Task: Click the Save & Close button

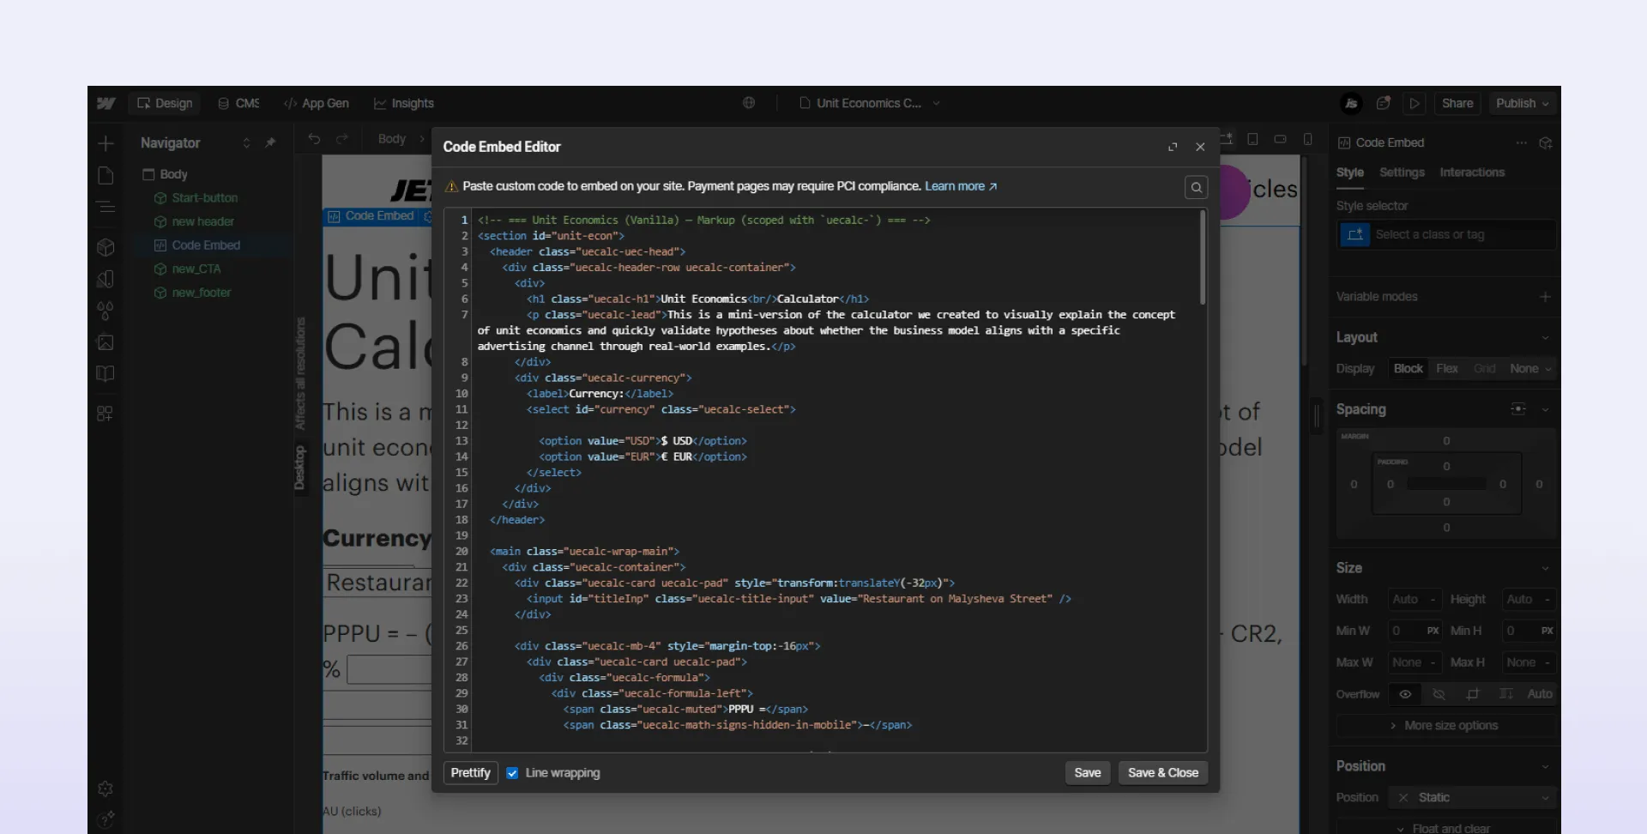Action: (1162, 773)
